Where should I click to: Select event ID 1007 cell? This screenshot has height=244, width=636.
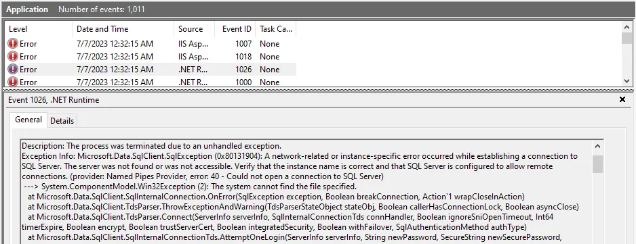coord(244,44)
